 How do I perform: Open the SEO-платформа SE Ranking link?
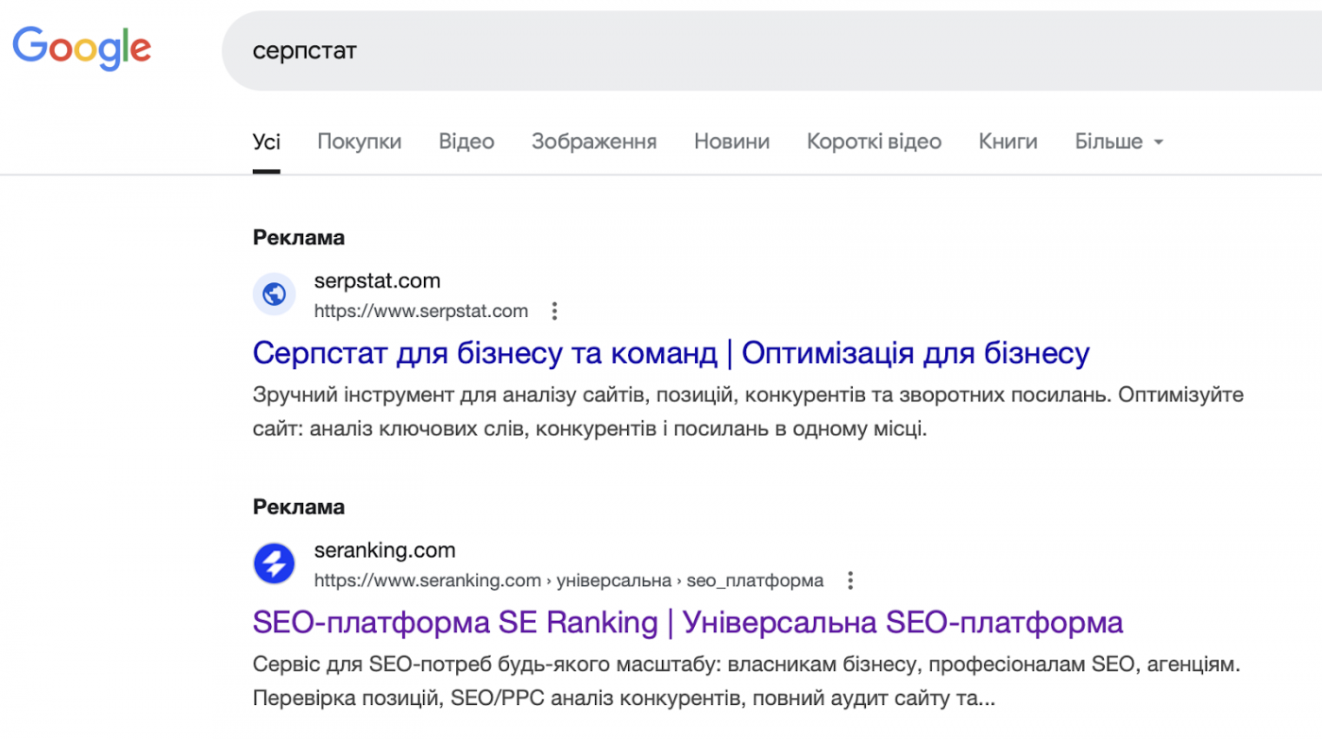click(x=688, y=623)
